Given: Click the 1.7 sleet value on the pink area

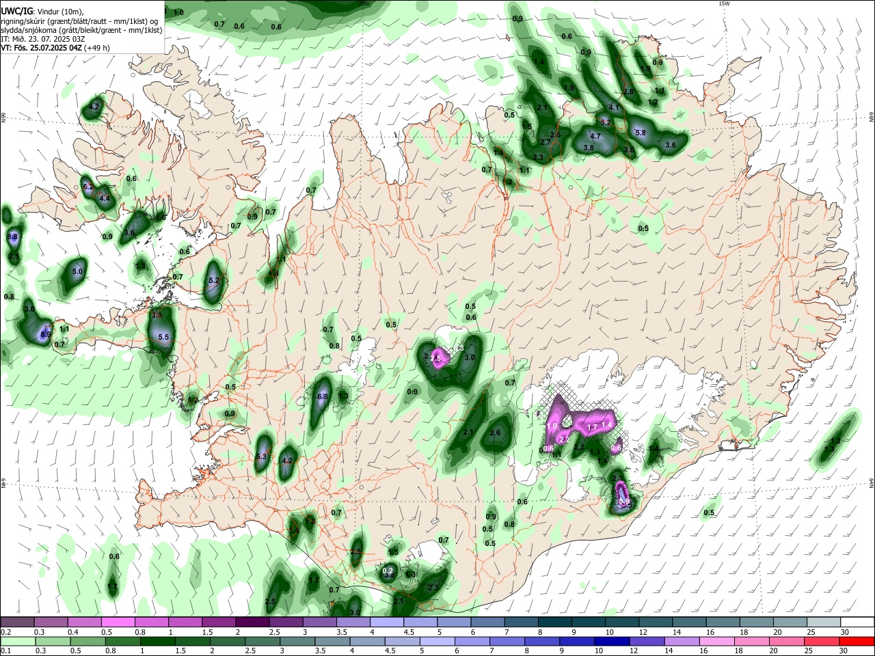Looking at the screenshot, I should pyautogui.click(x=593, y=427).
